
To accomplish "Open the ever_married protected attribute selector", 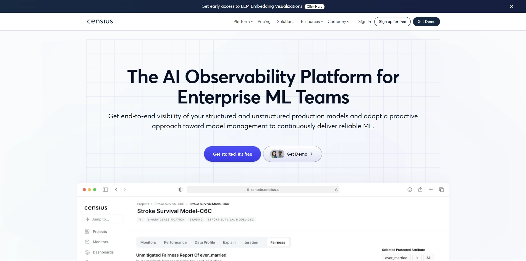I will click(396, 258).
